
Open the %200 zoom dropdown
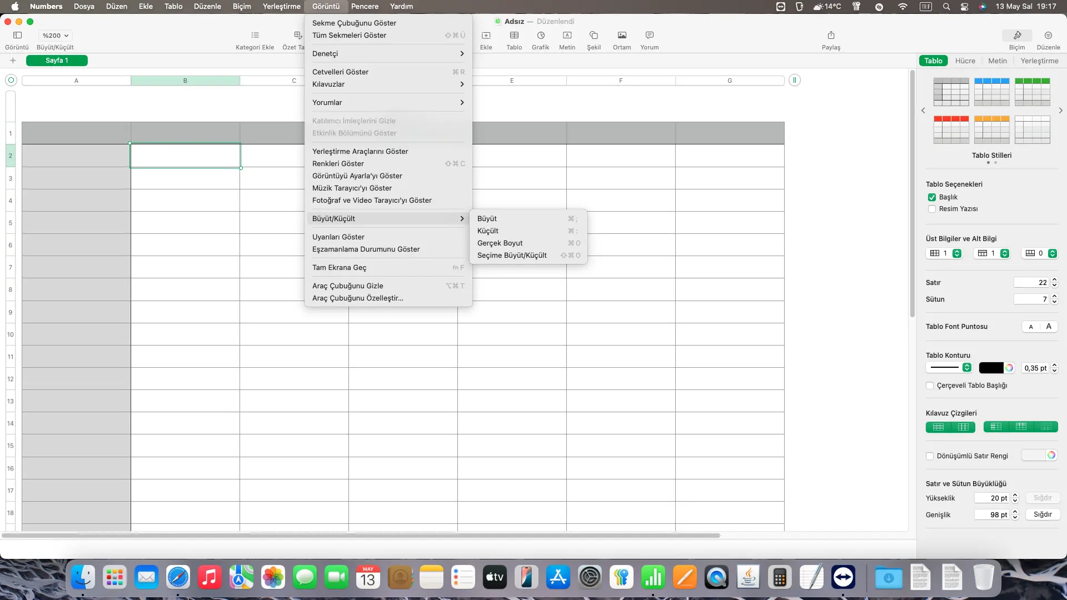point(55,35)
